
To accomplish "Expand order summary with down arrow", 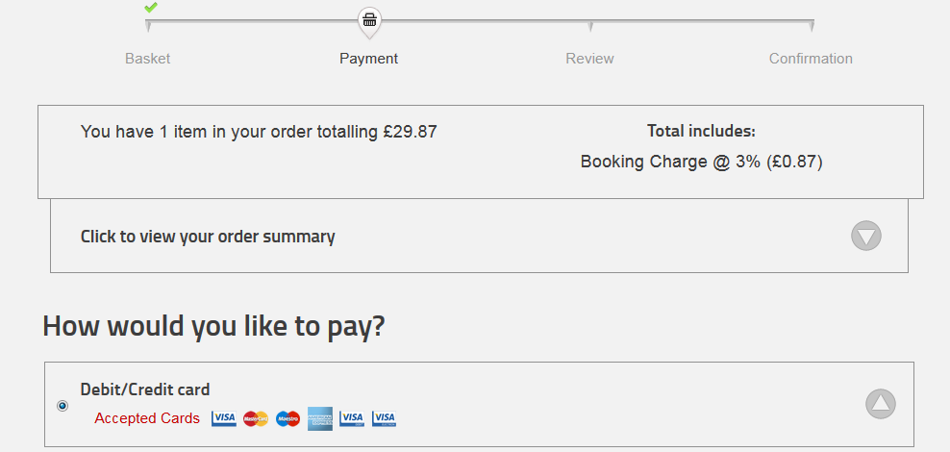I will 865,236.
